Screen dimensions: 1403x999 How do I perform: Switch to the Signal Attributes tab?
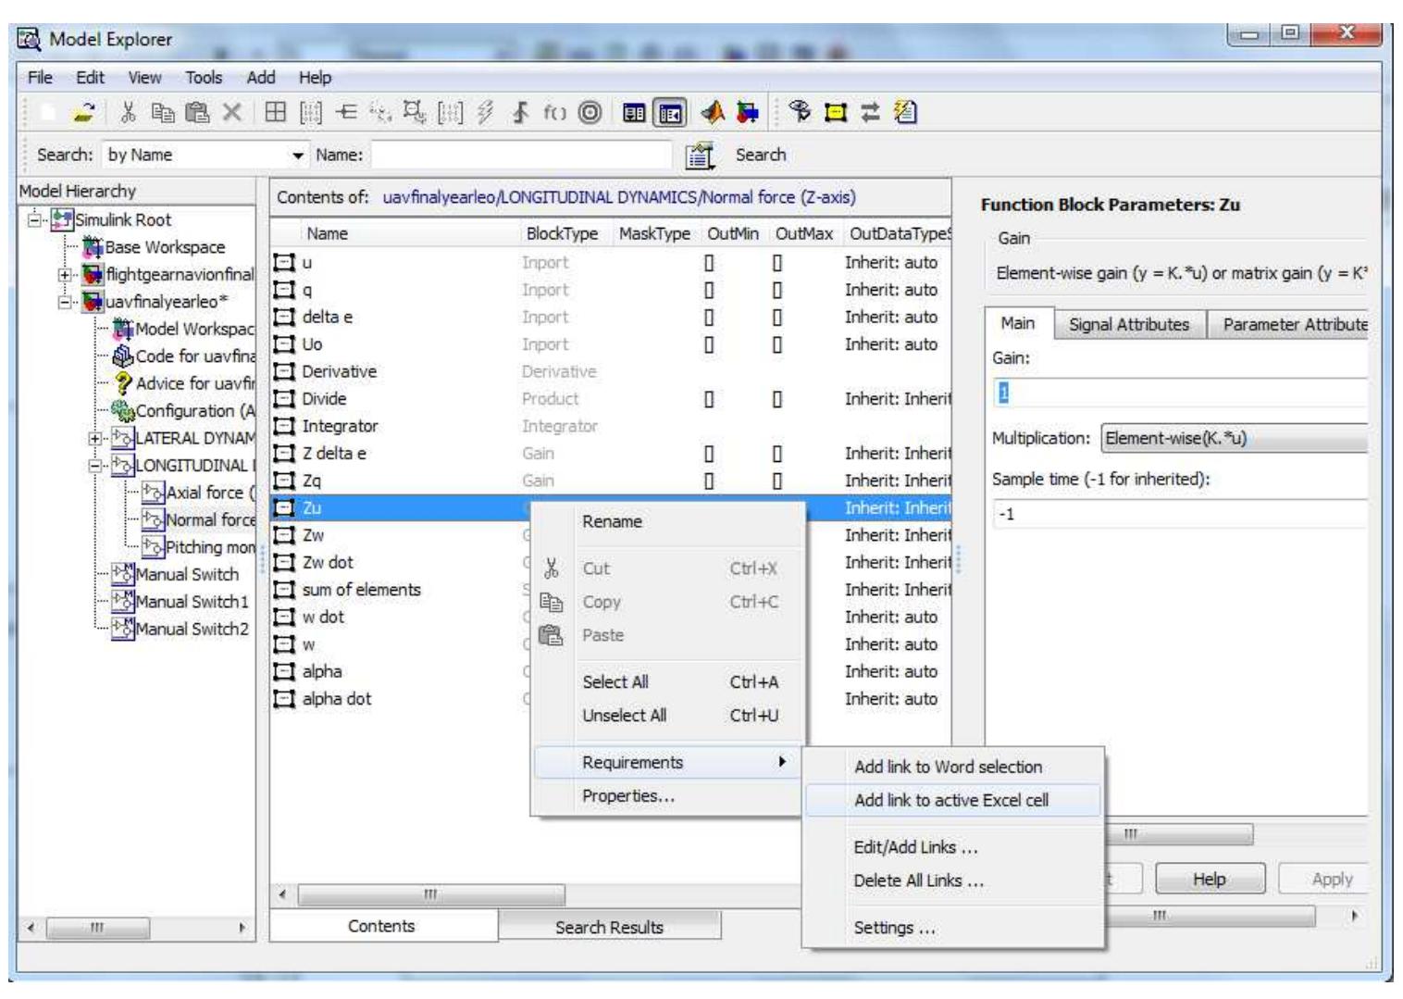(x=1129, y=324)
